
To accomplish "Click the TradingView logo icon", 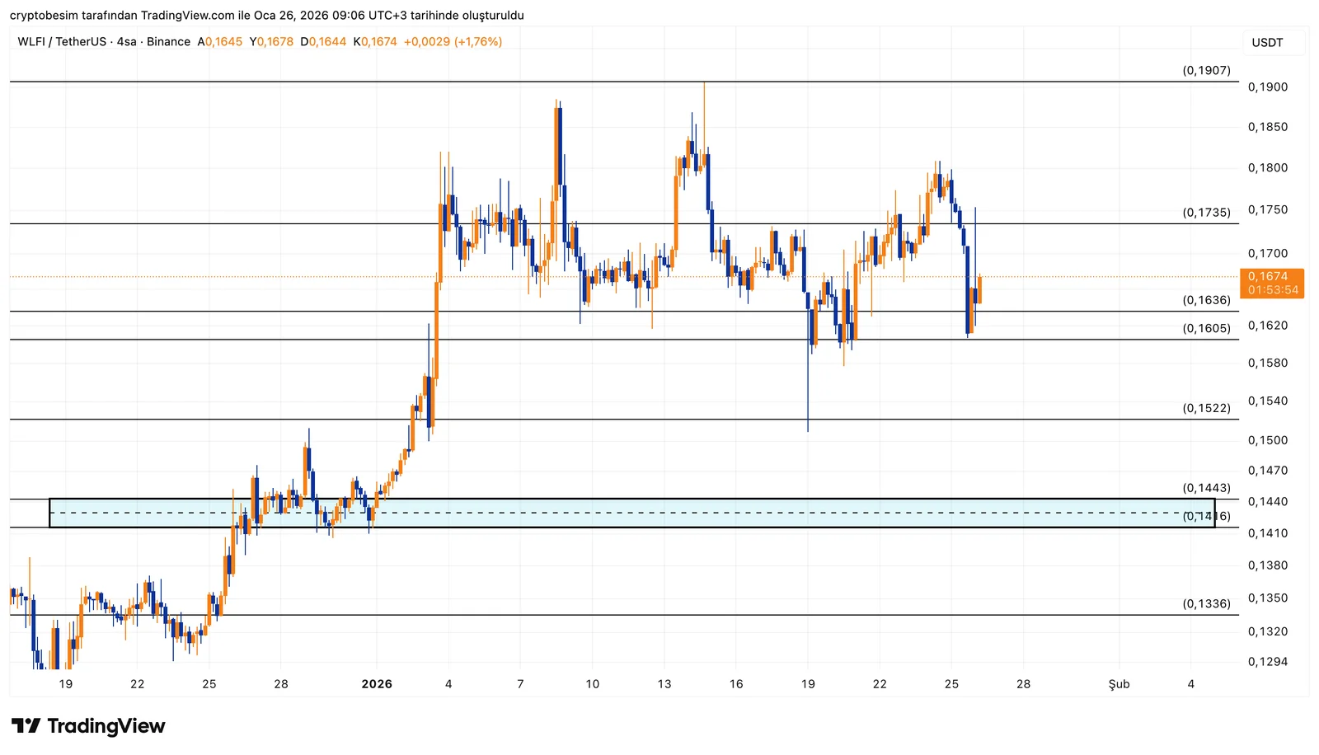I will coord(26,726).
